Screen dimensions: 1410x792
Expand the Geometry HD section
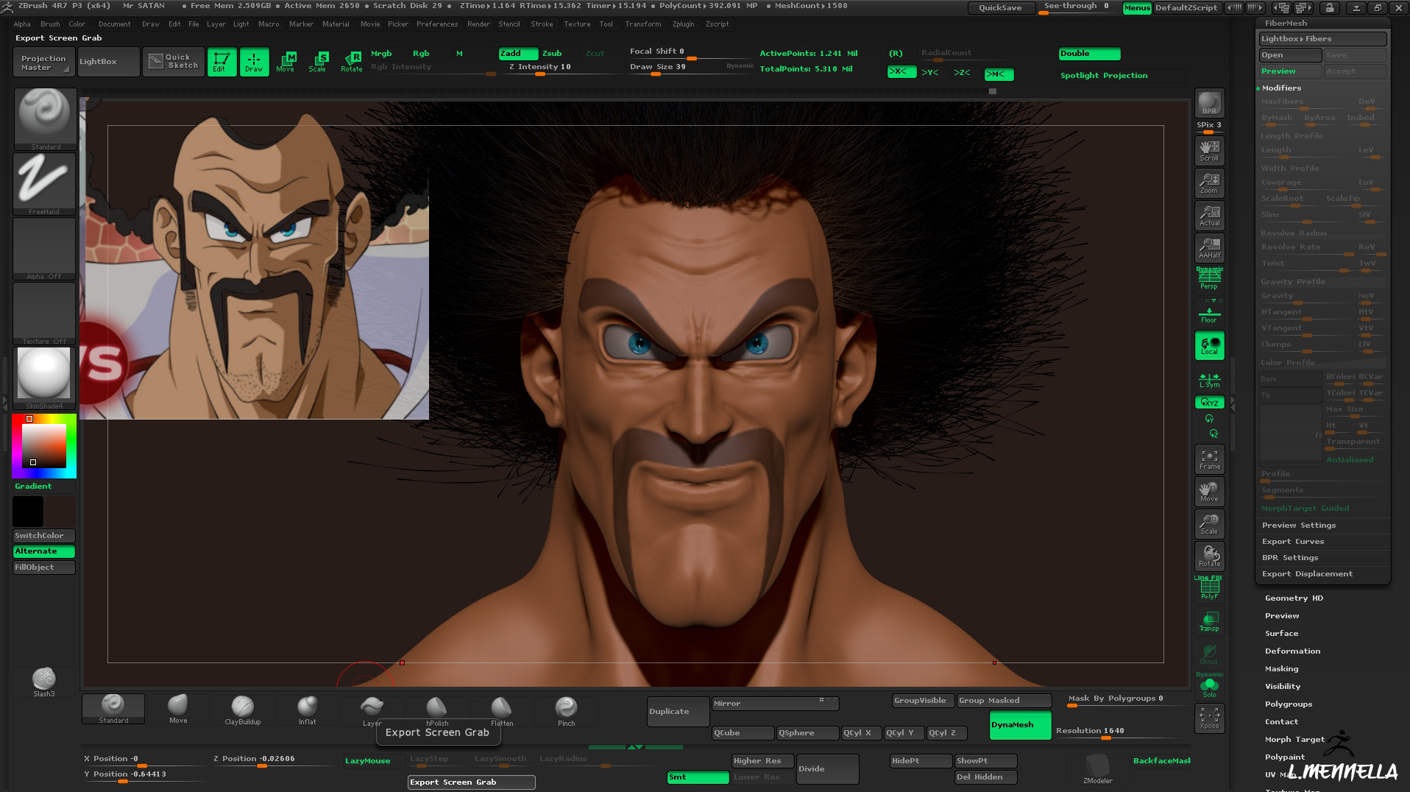click(1294, 598)
